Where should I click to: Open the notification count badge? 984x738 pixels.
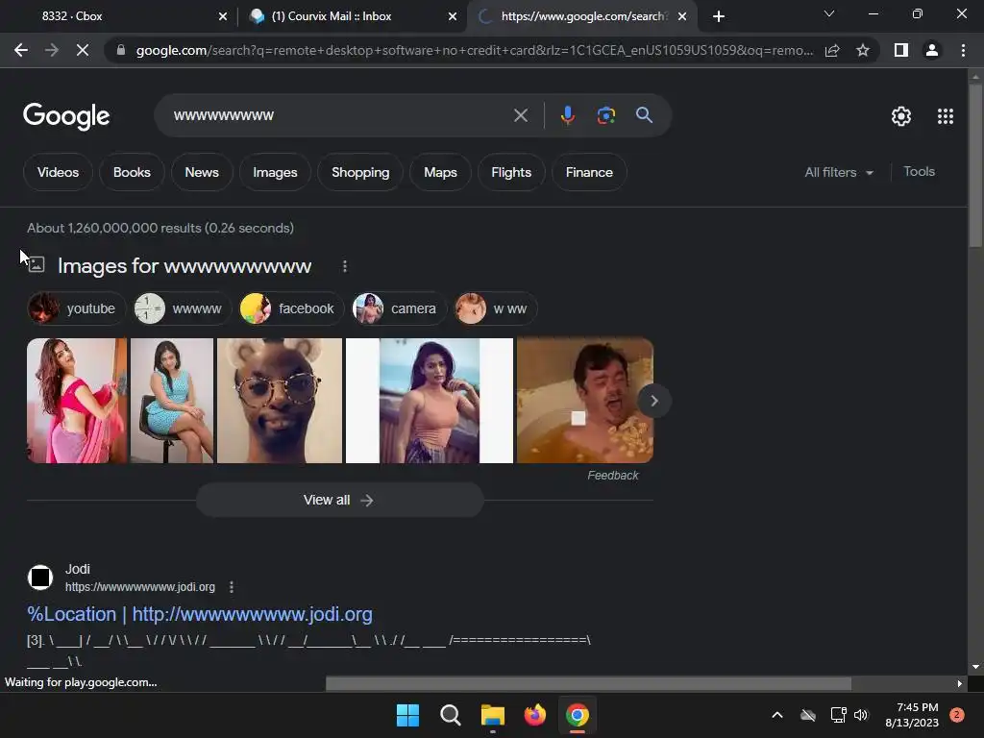pyautogui.click(x=957, y=714)
